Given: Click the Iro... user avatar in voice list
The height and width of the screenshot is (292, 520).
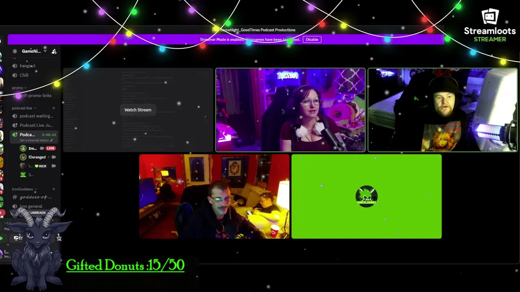Looking at the screenshot, I should pos(23,148).
